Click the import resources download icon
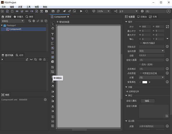Image resolution: width=172 pixels, height=134 pixels. click(46, 11)
